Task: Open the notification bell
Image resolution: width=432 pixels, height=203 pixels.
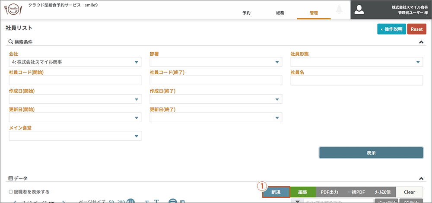Action: click(x=340, y=10)
